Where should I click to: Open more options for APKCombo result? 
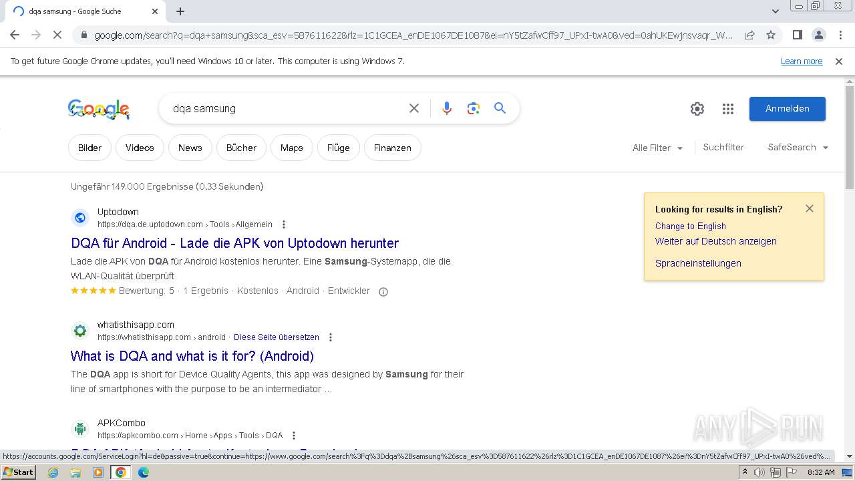tap(294, 436)
